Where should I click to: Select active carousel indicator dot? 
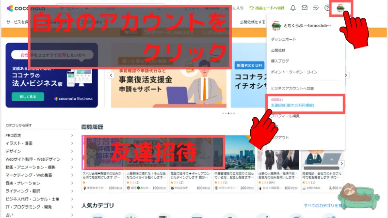(x=228, y=113)
